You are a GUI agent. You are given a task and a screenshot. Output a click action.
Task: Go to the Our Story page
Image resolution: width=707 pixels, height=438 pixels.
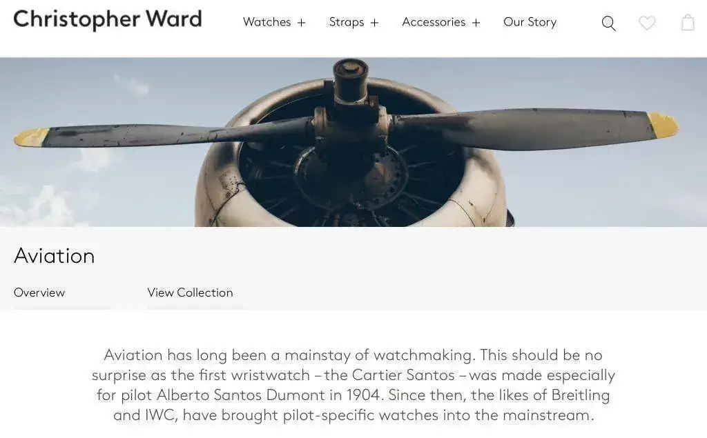(530, 22)
